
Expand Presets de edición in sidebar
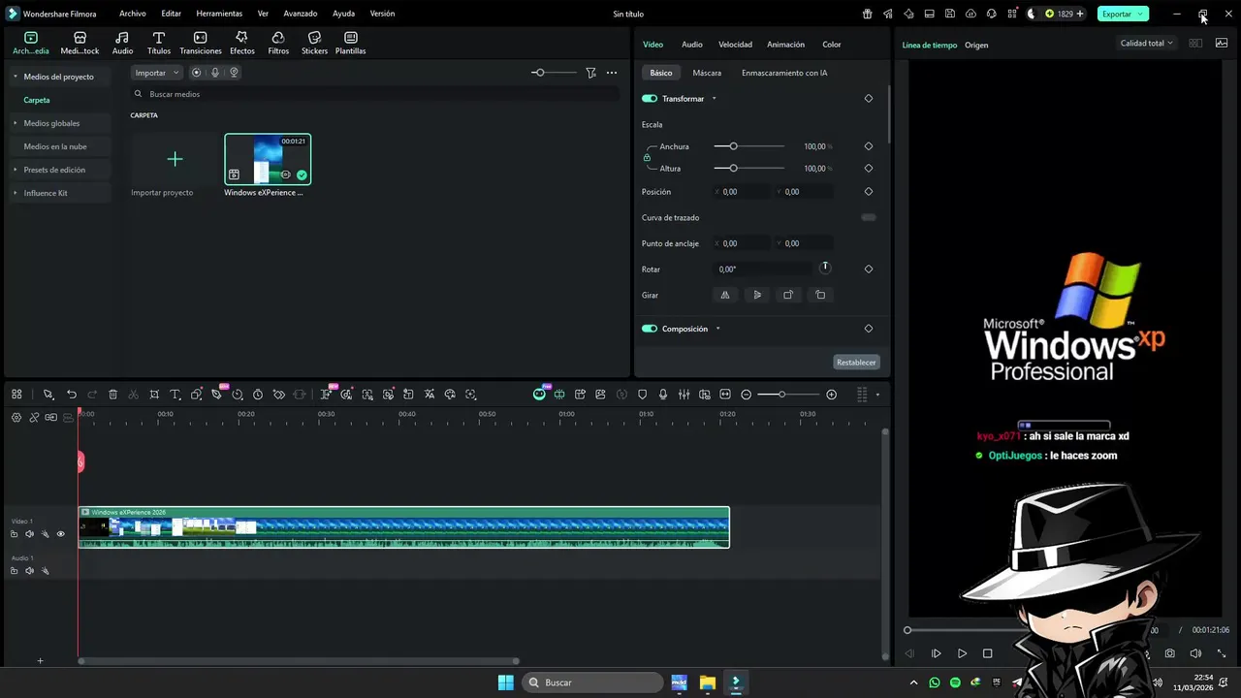coord(16,170)
